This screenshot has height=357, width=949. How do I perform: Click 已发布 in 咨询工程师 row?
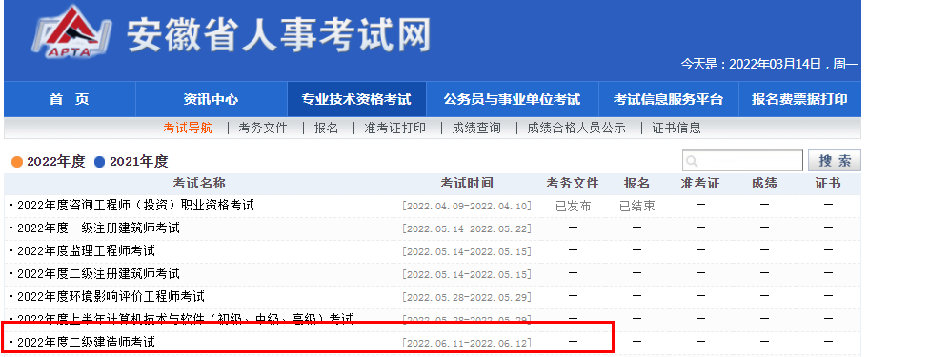tap(574, 206)
